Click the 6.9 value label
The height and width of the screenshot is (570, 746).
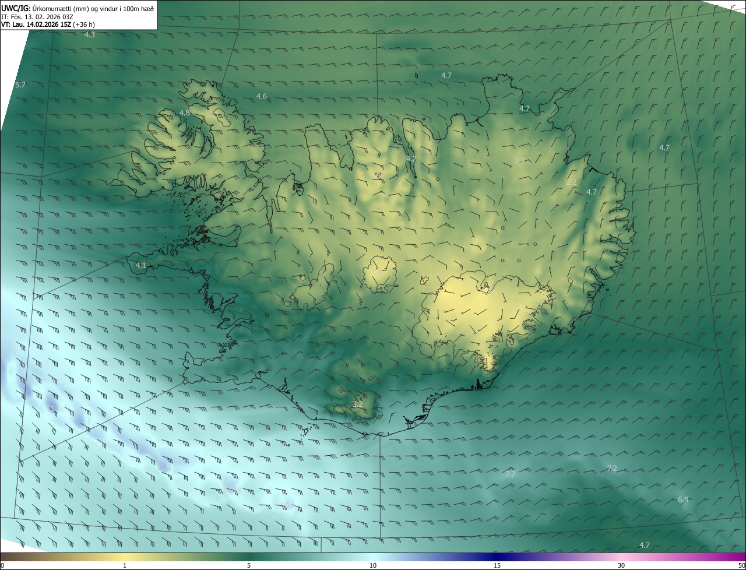click(x=683, y=499)
